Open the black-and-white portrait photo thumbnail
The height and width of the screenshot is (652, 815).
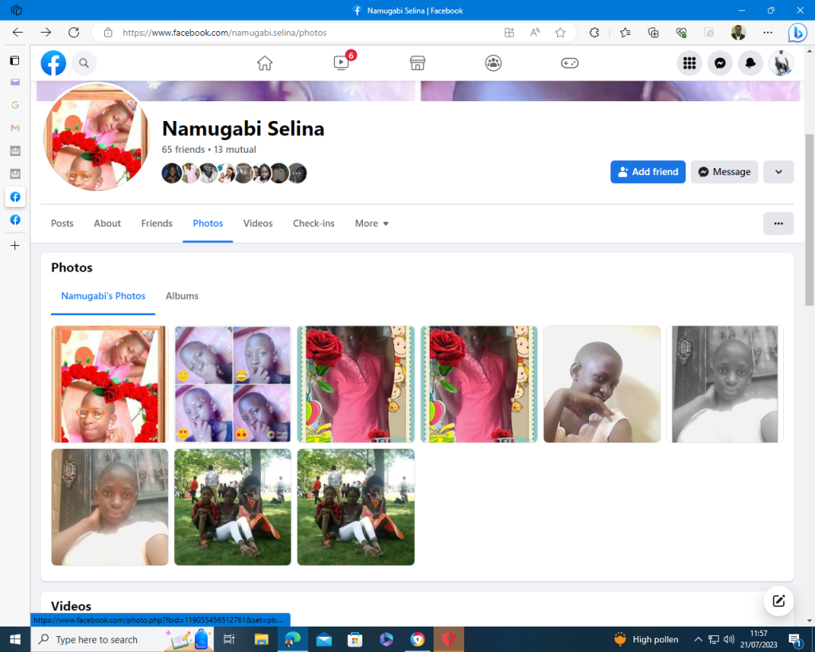724,384
